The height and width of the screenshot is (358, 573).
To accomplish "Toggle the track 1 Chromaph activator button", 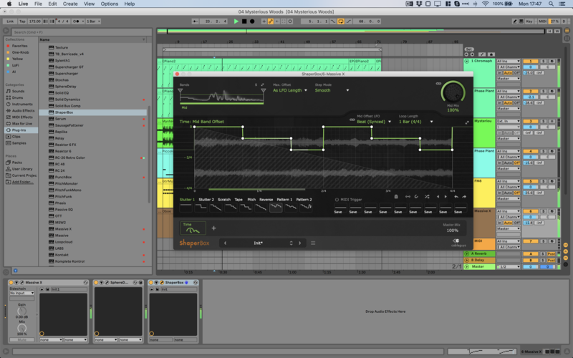I will pyautogui.click(x=529, y=61).
